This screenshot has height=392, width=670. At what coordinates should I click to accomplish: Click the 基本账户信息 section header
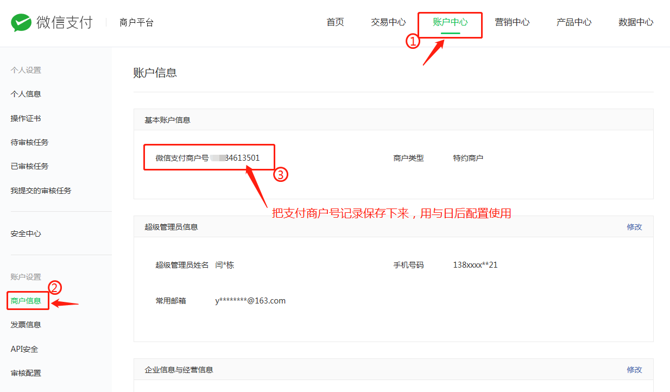(168, 120)
